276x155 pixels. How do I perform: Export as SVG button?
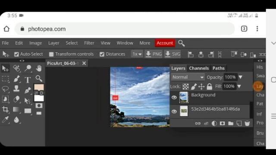[172, 54]
